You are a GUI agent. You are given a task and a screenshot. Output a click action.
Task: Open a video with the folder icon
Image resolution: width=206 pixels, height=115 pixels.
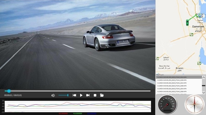(x=102, y=95)
